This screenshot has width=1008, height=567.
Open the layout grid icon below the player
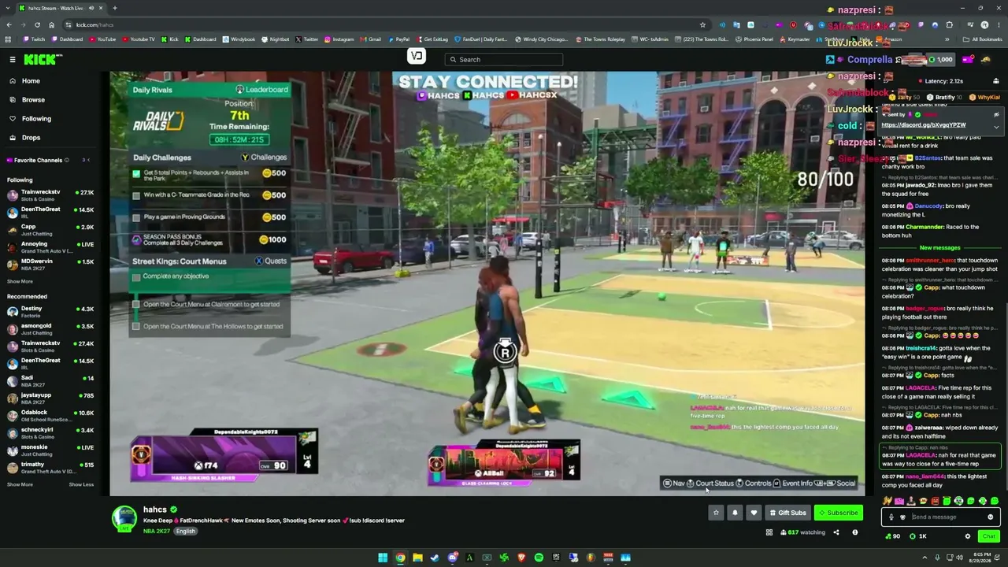pyautogui.click(x=769, y=532)
